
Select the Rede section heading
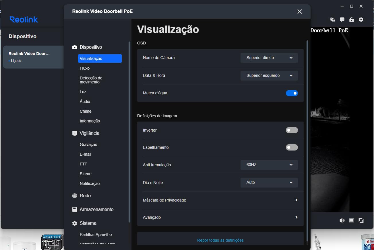point(85,196)
